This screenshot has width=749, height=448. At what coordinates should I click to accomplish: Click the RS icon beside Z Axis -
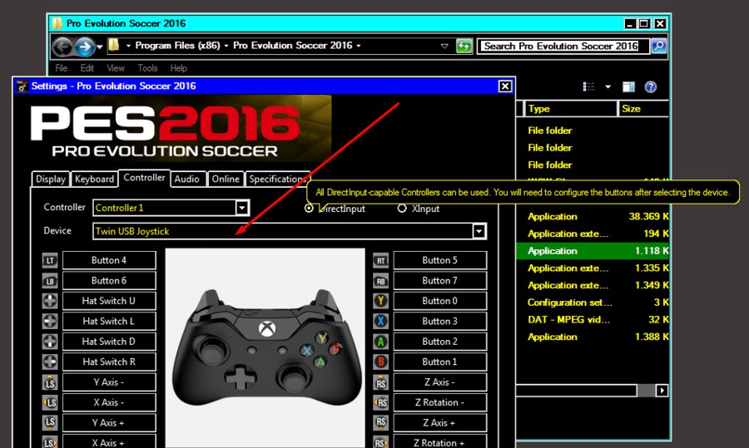point(380,382)
